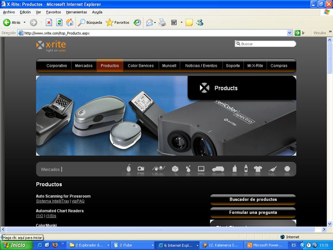
Task: Open the Munsell tab
Action: pyautogui.click(x=169, y=66)
